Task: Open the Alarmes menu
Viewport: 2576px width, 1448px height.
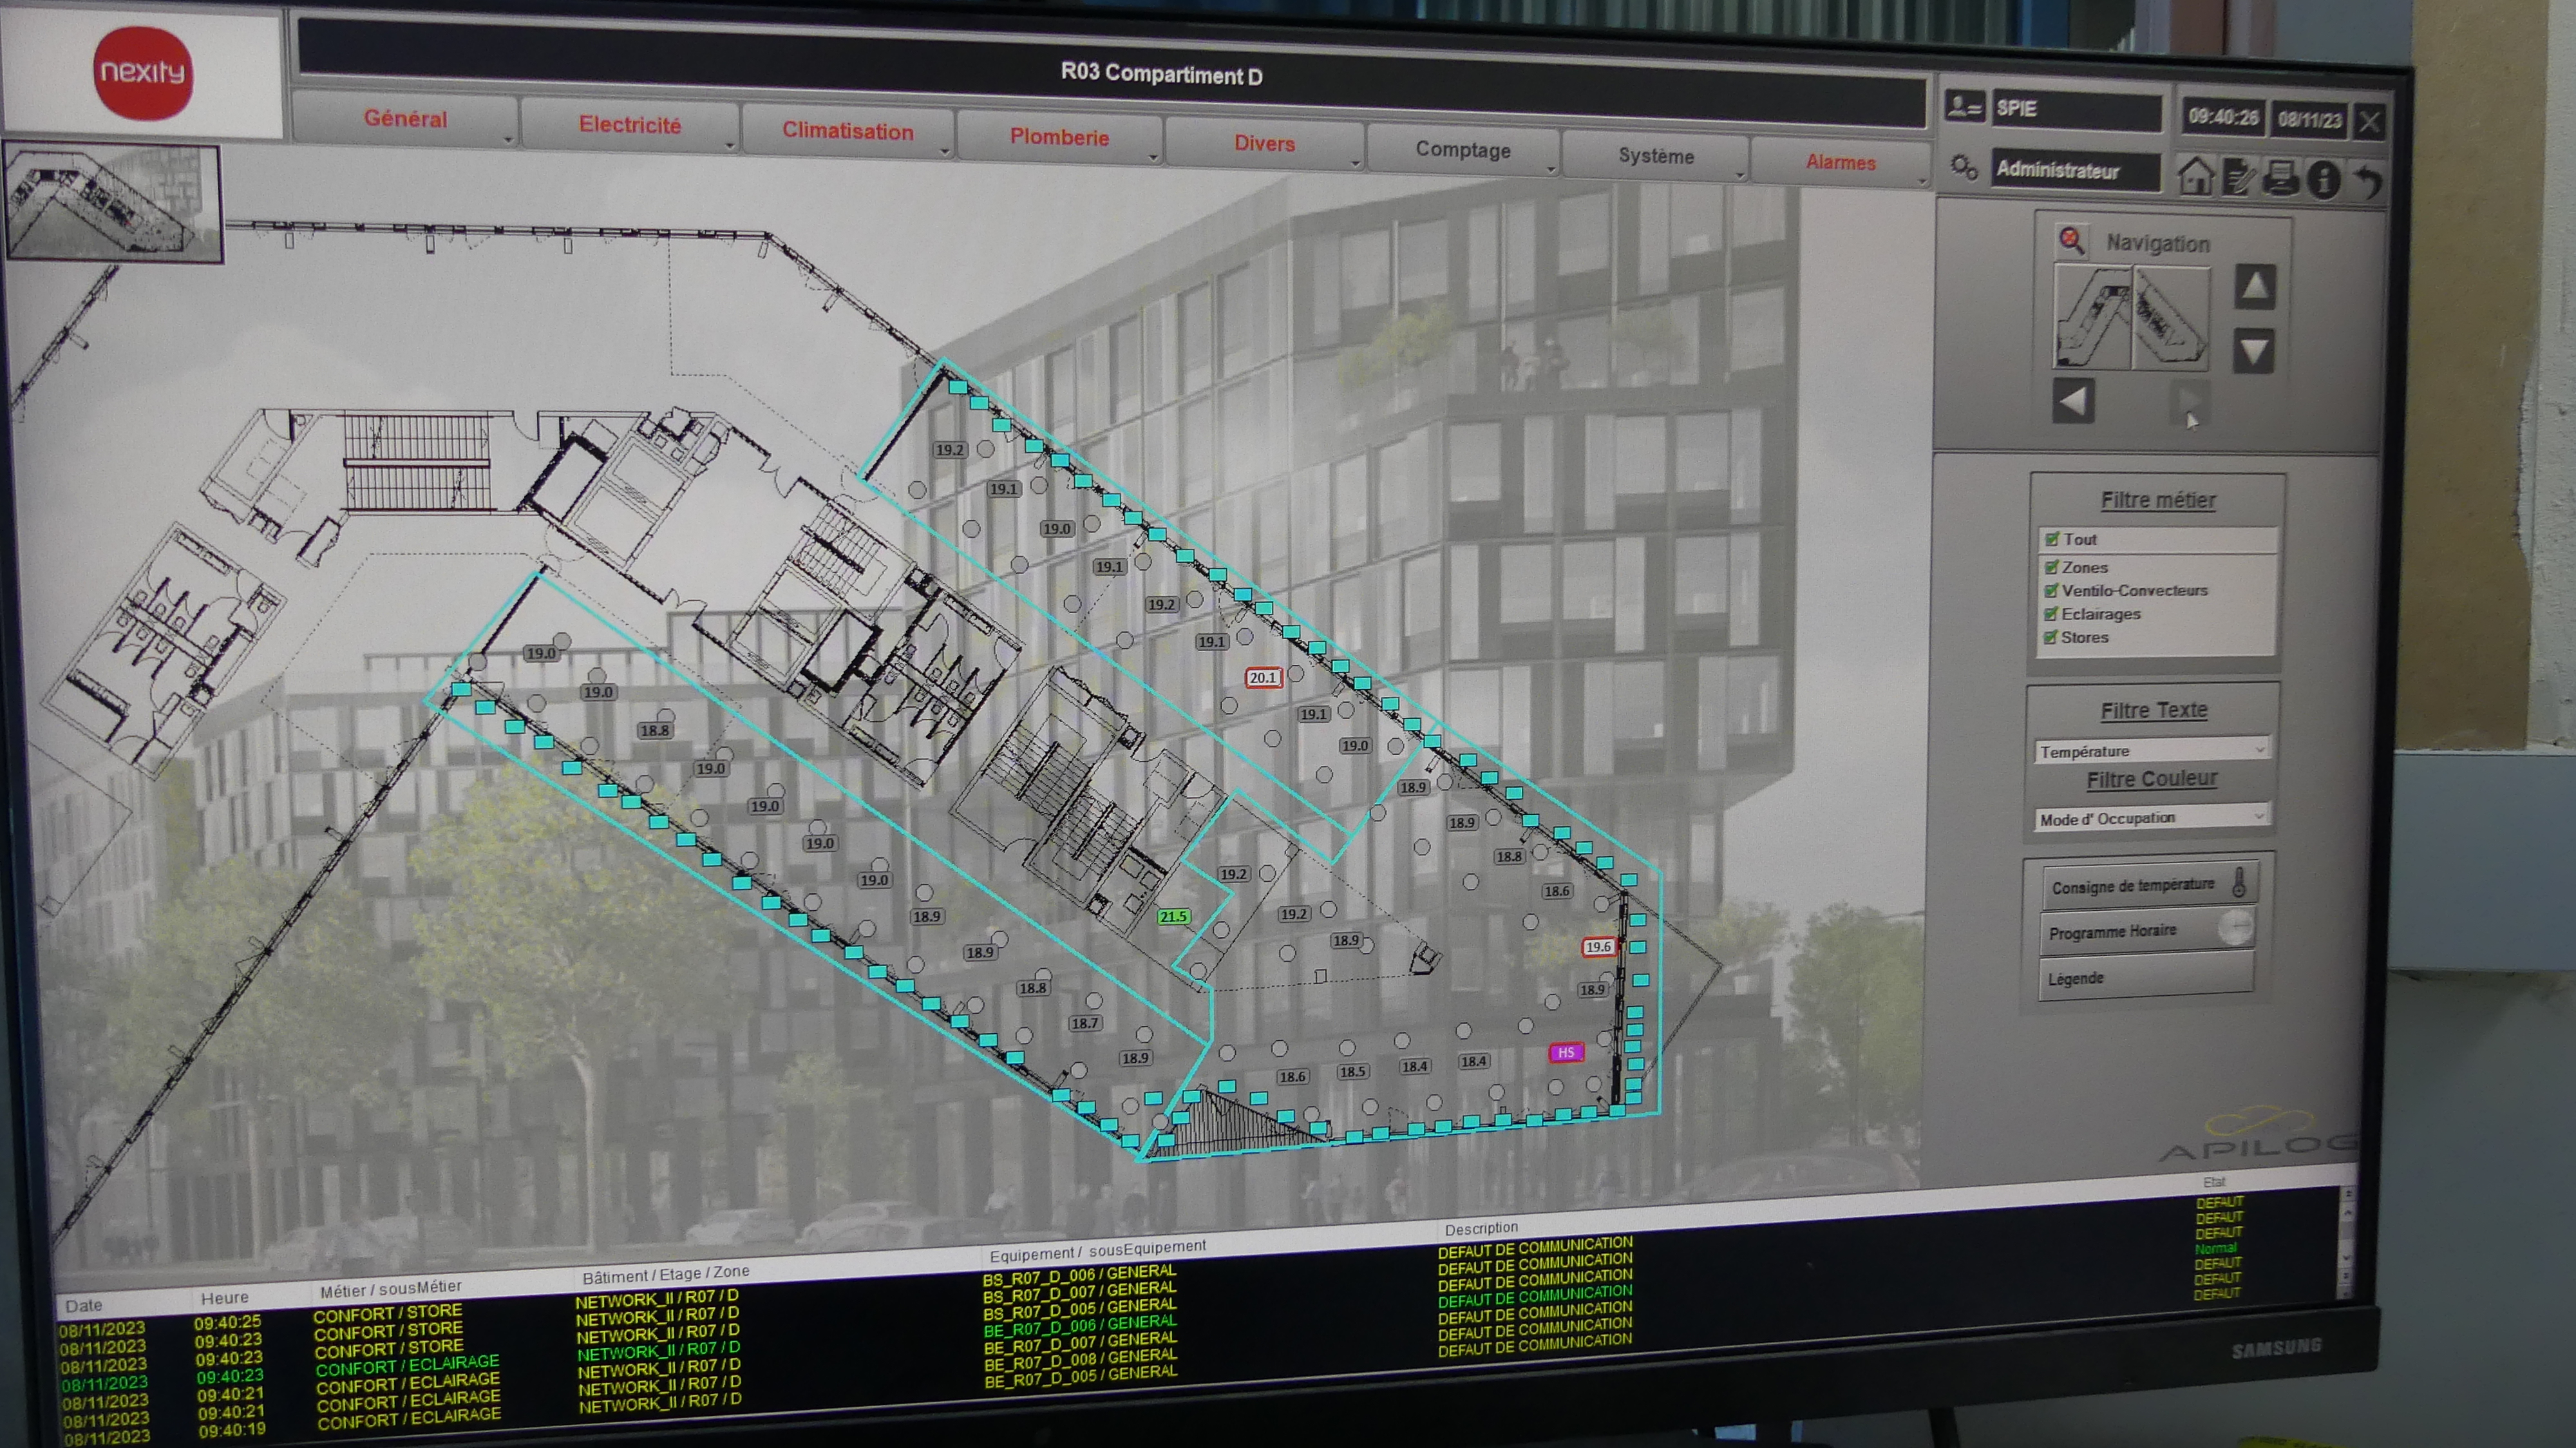Action: [1840, 162]
